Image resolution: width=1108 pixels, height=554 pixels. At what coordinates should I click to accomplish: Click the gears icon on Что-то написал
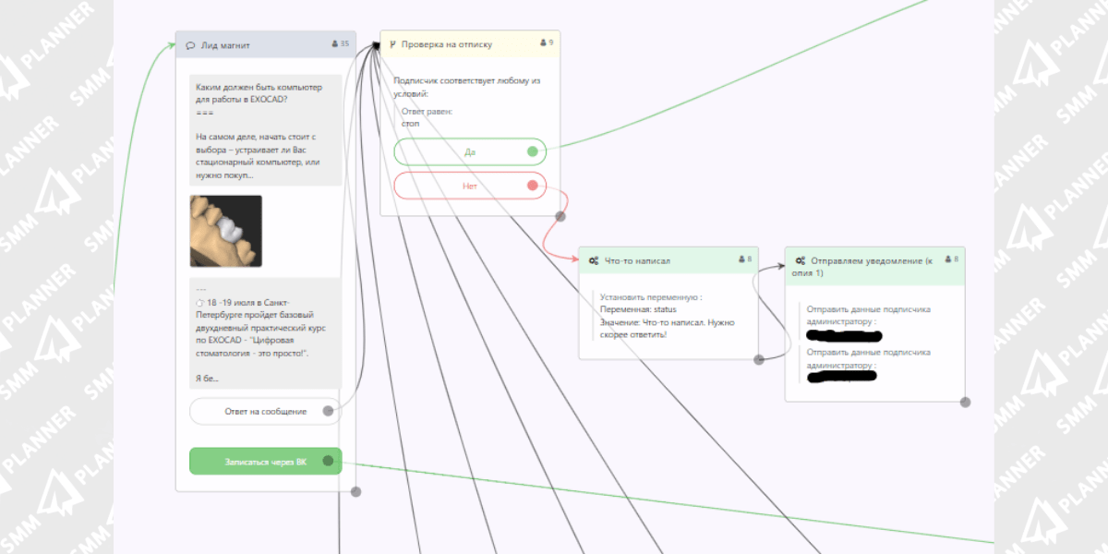point(593,261)
